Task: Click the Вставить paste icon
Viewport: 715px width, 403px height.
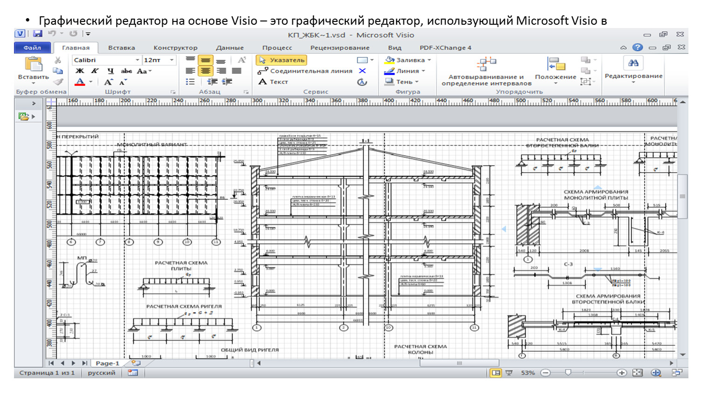Action: [x=33, y=64]
